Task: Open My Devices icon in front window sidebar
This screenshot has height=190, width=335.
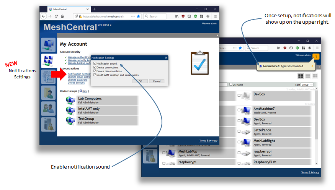Action: (x=49, y=45)
